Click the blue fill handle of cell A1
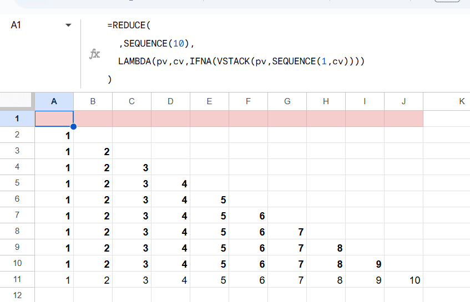 tap(73, 127)
